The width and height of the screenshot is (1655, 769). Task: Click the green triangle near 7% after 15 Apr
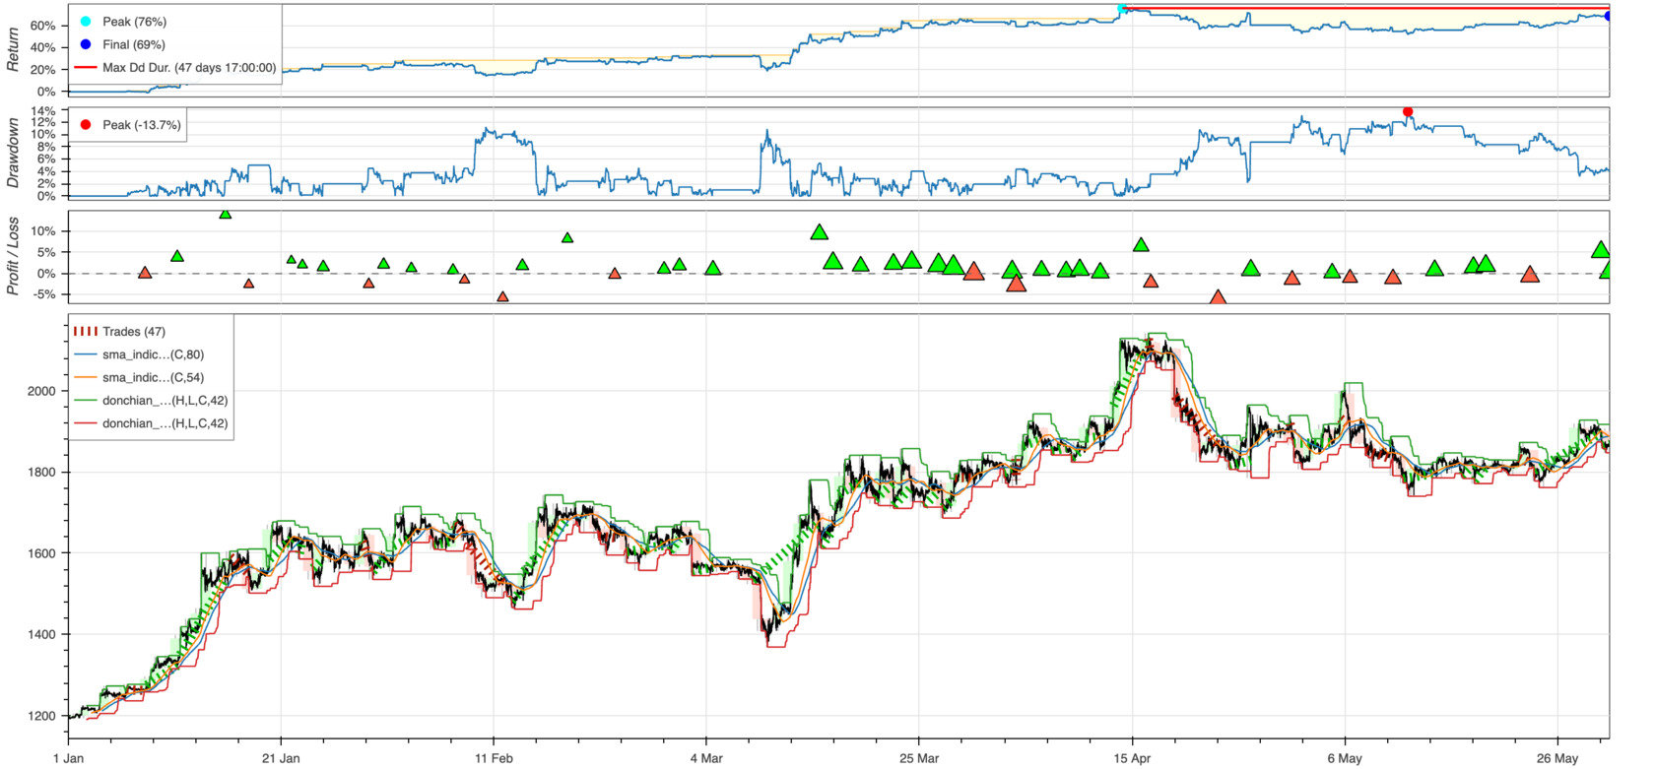pyautogui.click(x=1141, y=245)
